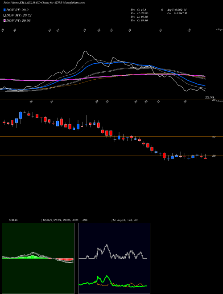Click the 'Pre V: 0.047 M' value
Screen dimensions: 223x294
tap(176, 13)
